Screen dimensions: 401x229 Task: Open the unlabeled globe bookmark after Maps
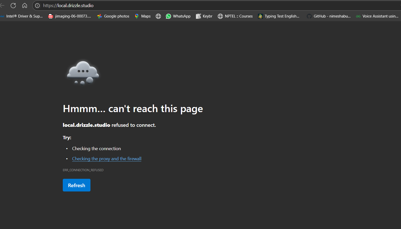pyautogui.click(x=158, y=16)
